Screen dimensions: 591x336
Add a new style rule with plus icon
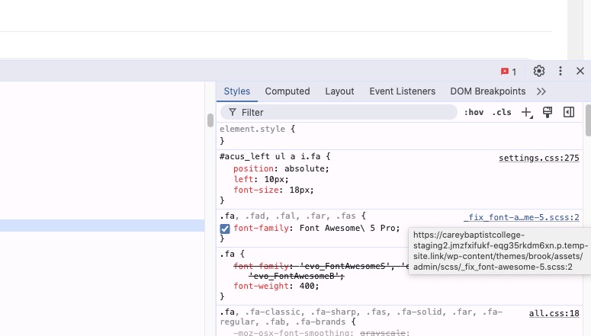[x=526, y=112]
